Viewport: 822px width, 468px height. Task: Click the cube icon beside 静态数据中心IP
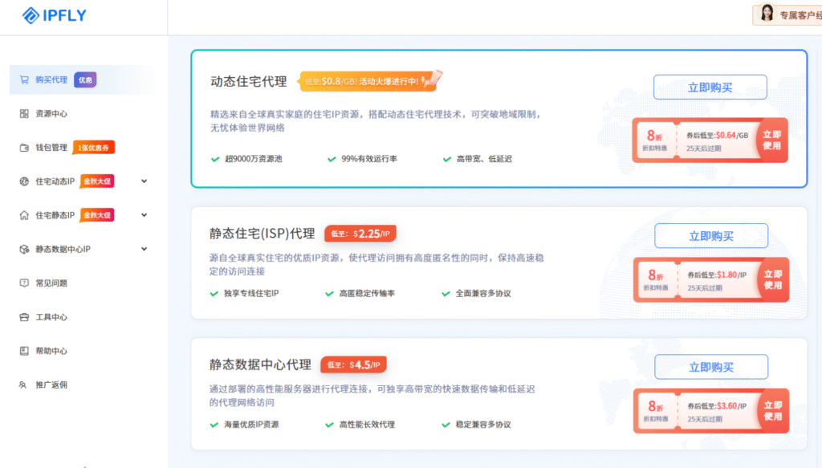(24, 250)
